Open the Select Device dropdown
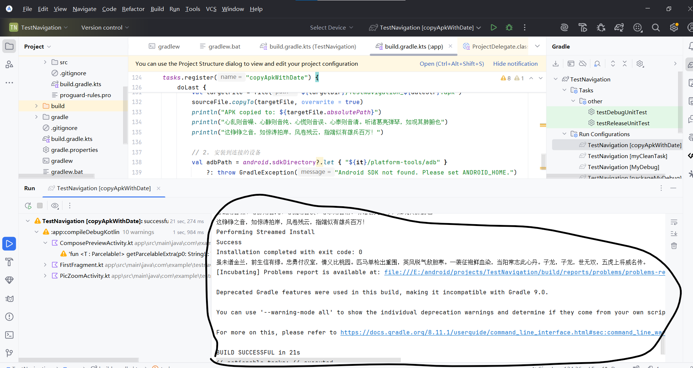Screen dimensions: 693x368 (x=331, y=27)
